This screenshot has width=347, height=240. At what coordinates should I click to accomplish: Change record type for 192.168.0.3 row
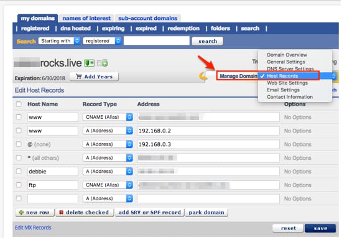coord(108,144)
